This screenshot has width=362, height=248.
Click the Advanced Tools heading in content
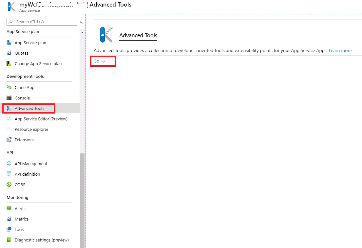click(138, 35)
